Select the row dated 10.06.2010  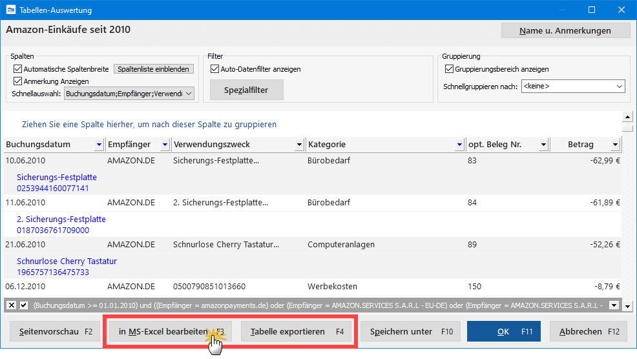[x=313, y=160]
